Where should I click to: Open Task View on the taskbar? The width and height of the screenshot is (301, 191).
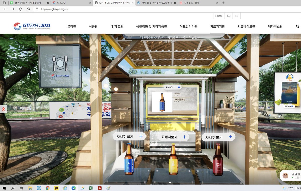point(21,188)
